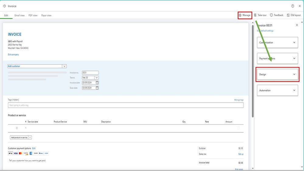
Task: Click the invoice history clock icon
Action: (x=5, y=6)
